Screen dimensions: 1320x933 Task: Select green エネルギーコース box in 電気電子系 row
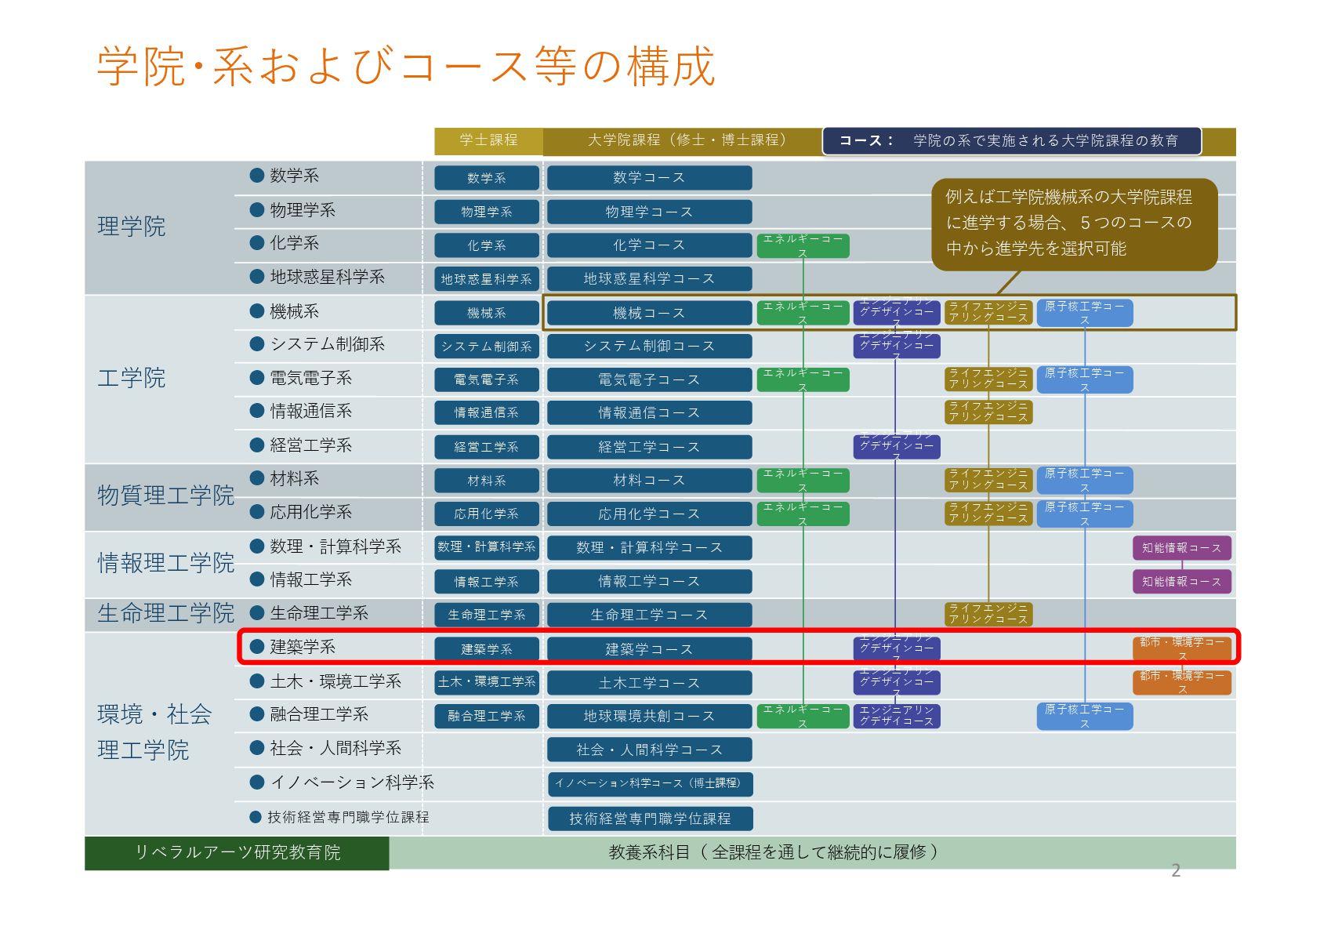803,379
